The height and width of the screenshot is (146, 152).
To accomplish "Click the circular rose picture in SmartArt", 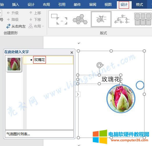I will (x=121, y=99).
